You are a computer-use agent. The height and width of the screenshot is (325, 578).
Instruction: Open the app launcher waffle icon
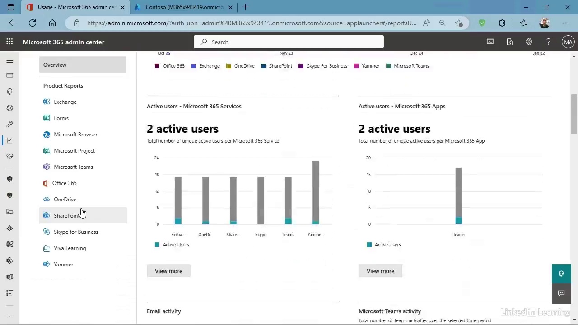tap(9, 42)
